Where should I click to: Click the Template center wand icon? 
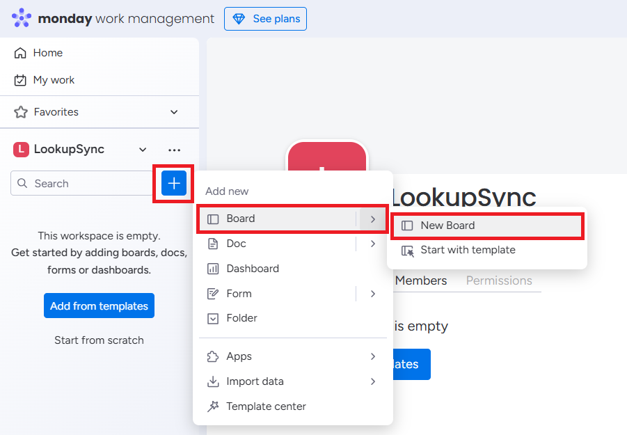point(213,406)
